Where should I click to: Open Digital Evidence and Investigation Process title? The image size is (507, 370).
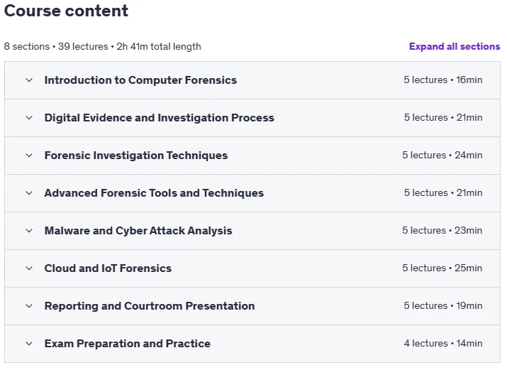tap(159, 118)
